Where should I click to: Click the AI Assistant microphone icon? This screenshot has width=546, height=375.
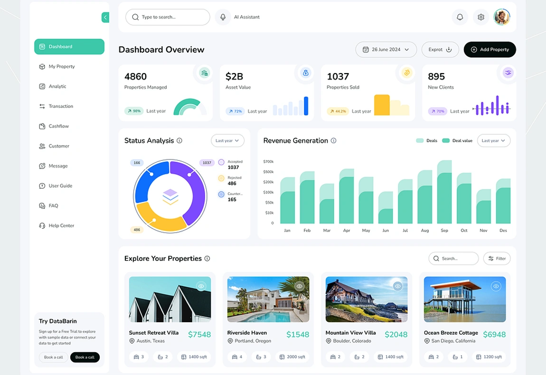(x=223, y=17)
